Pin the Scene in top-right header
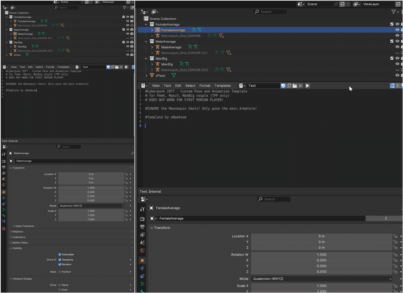This screenshot has height=293, width=403. tap(336, 4)
